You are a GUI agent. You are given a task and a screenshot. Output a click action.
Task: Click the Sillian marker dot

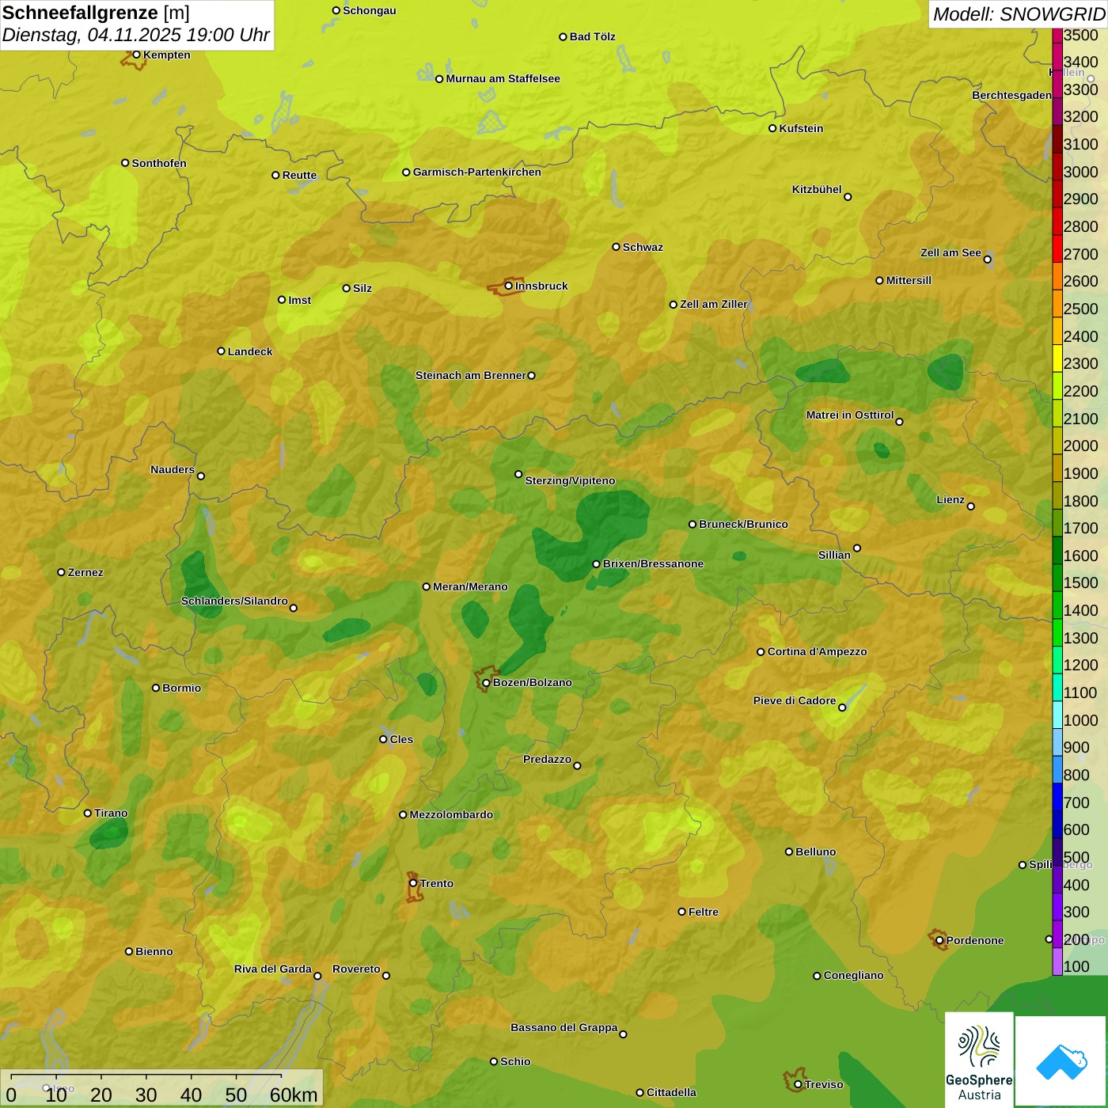856,548
